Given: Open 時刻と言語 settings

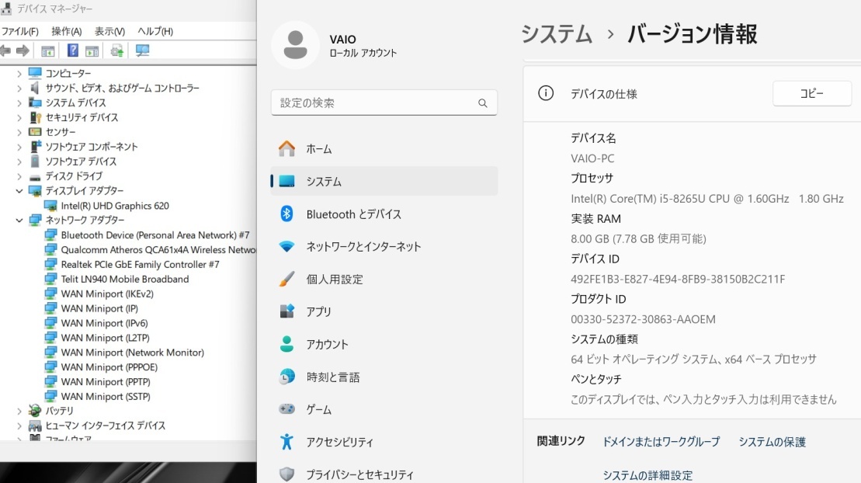Looking at the screenshot, I should click(384, 377).
